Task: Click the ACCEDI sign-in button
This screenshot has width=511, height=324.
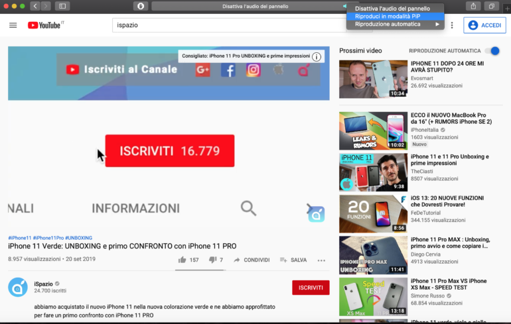Action: click(x=484, y=25)
